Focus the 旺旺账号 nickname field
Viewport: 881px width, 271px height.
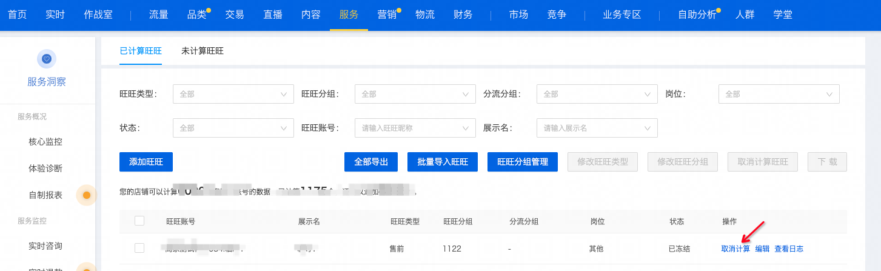pos(415,128)
